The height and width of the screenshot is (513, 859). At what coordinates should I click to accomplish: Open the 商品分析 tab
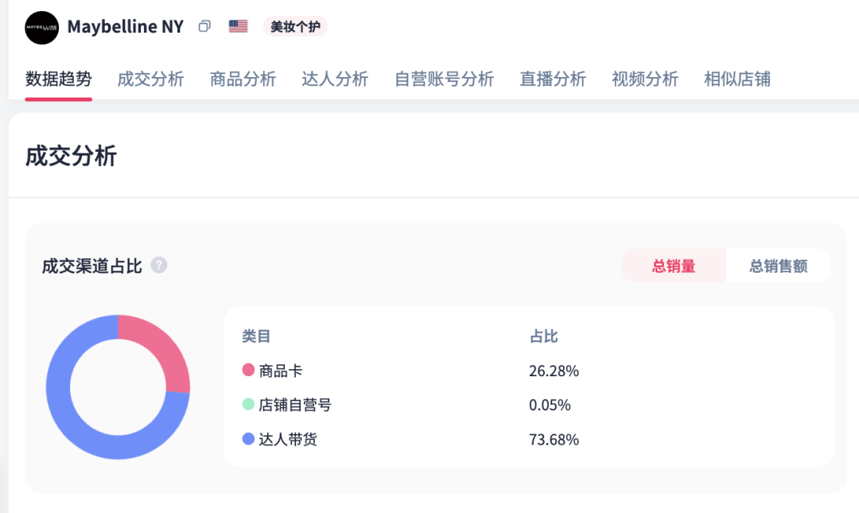coord(243,79)
